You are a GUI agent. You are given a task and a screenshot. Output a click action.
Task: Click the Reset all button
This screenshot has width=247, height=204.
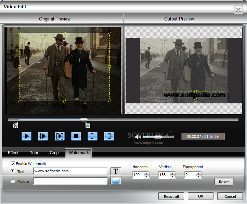tap(171, 196)
